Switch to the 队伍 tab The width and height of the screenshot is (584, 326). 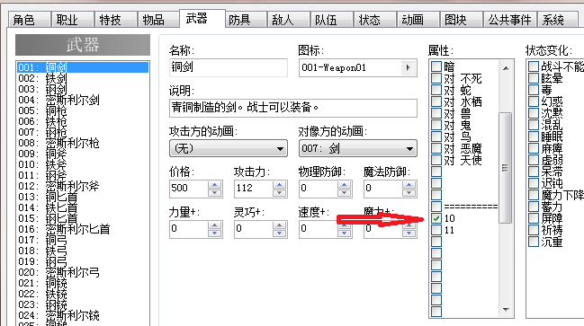331,20
